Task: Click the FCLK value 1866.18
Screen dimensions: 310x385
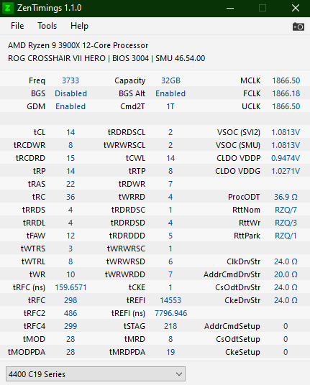Action: click(x=286, y=93)
